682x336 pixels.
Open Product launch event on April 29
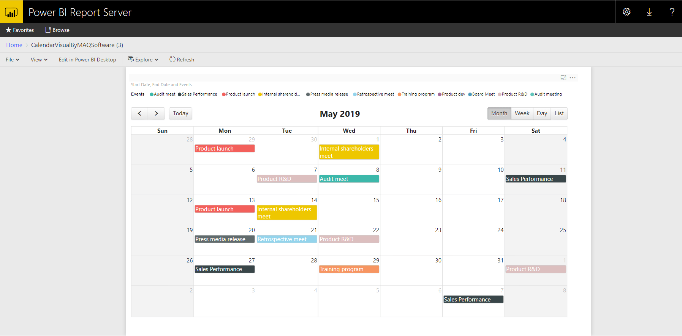tap(225, 149)
